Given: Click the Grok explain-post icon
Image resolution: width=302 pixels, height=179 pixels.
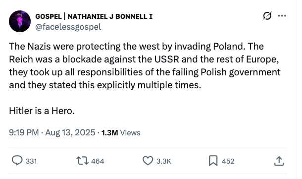Looking at the screenshot, I should pos(267,16).
